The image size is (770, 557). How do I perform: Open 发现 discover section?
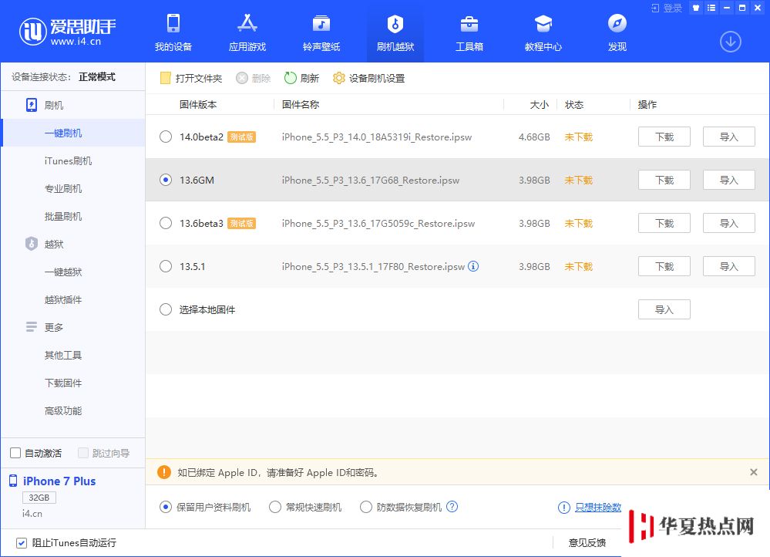pyautogui.click(x=617, y=32)
